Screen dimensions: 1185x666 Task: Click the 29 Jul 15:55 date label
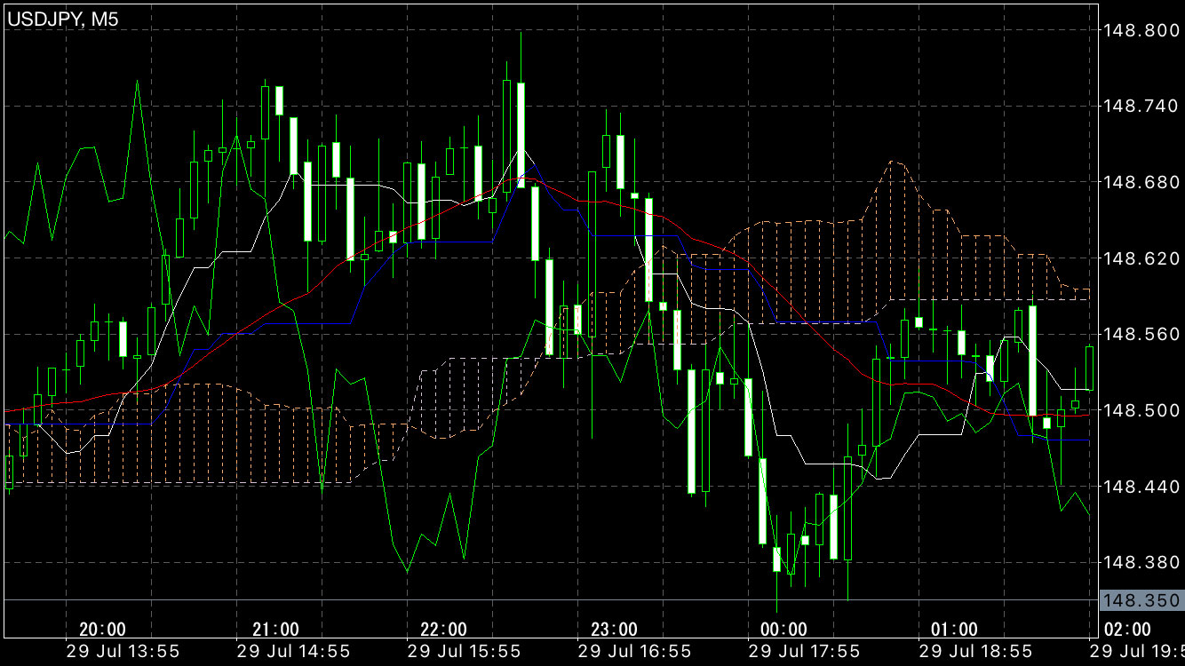[x=465, y=651]
